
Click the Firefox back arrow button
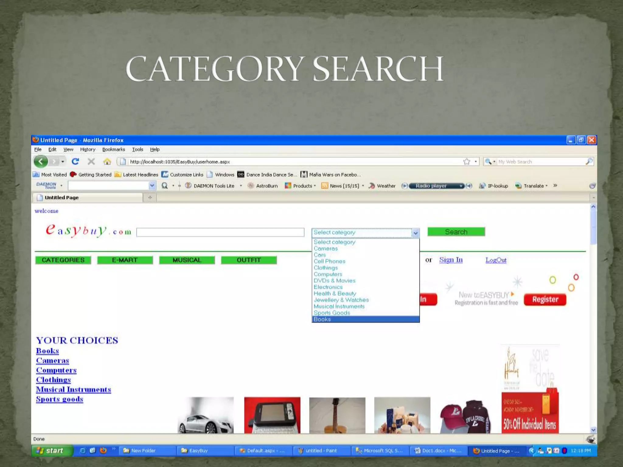point(41,161)
